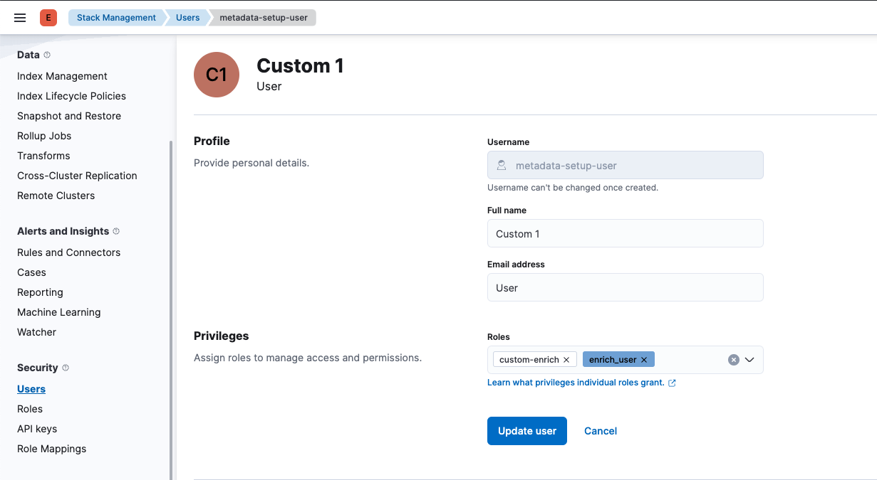Open Roles under Security
Screen dimensions: 877x480
coord(30,409)
